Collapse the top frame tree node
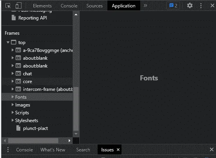Viewport: 216px width, 158px height. (8, 43)
